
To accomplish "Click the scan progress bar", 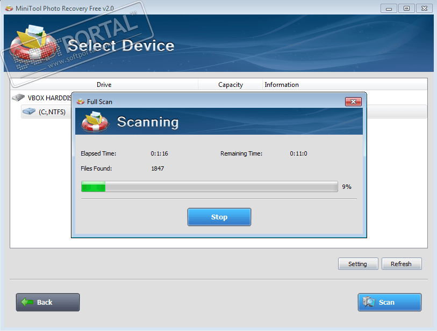I will pyautogui.click(x=209, y=186).
